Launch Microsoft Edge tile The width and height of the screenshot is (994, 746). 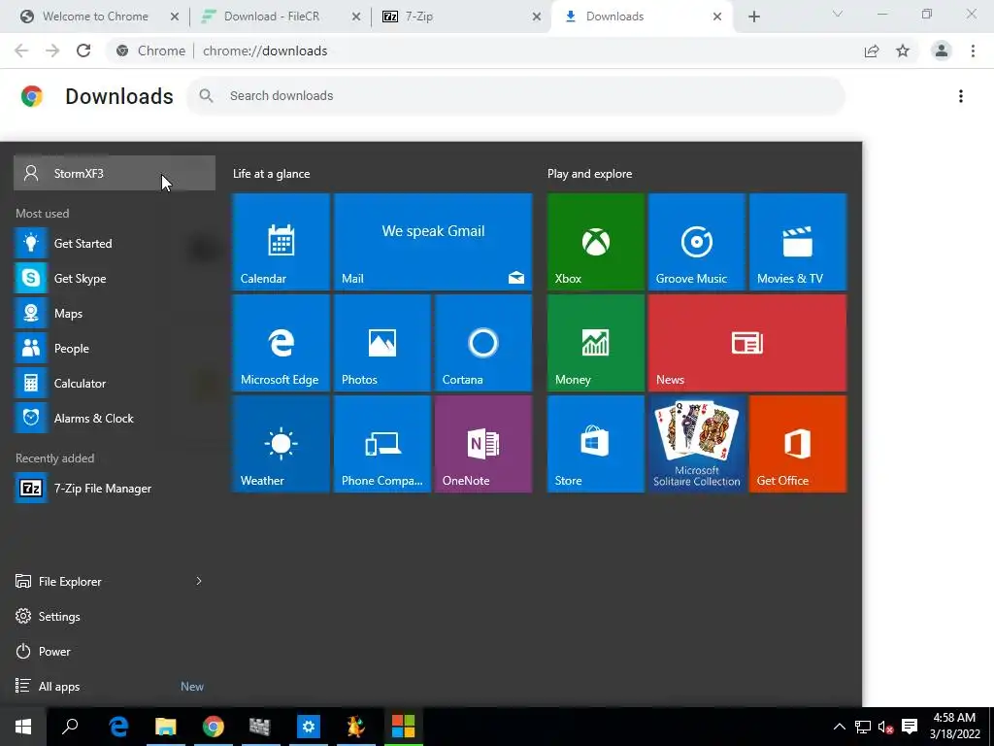(281, 343)
